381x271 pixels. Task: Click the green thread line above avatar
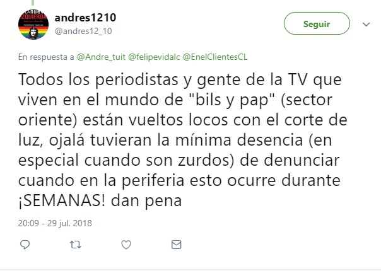(33, 3)
